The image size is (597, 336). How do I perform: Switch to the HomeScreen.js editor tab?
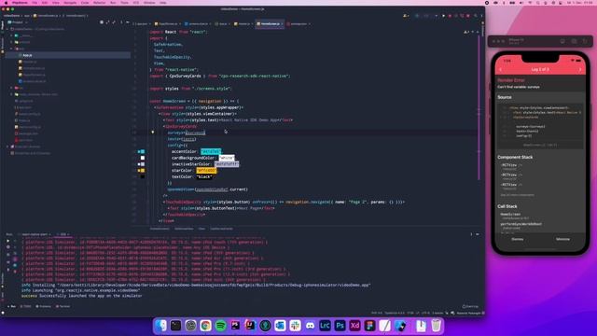270,23
